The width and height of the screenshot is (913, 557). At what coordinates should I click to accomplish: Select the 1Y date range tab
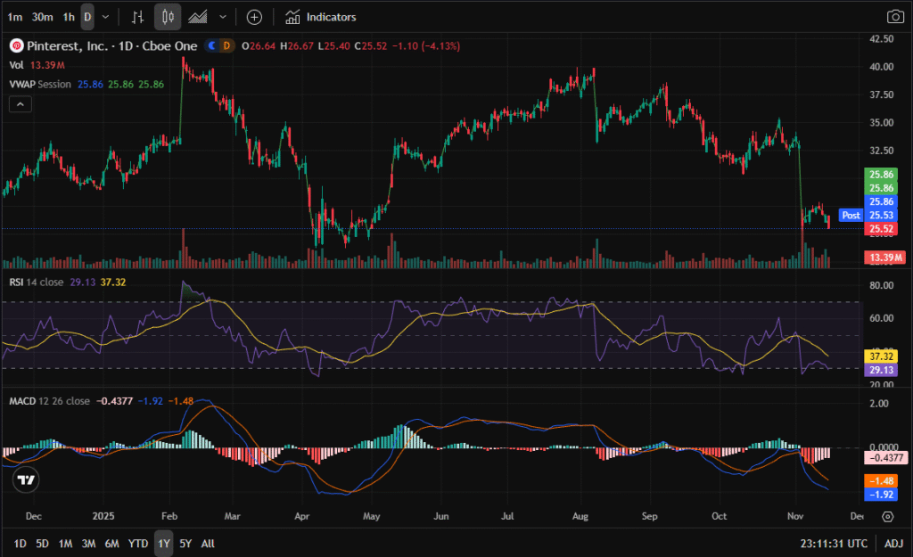pyautogui.click(x=164, y=544)
